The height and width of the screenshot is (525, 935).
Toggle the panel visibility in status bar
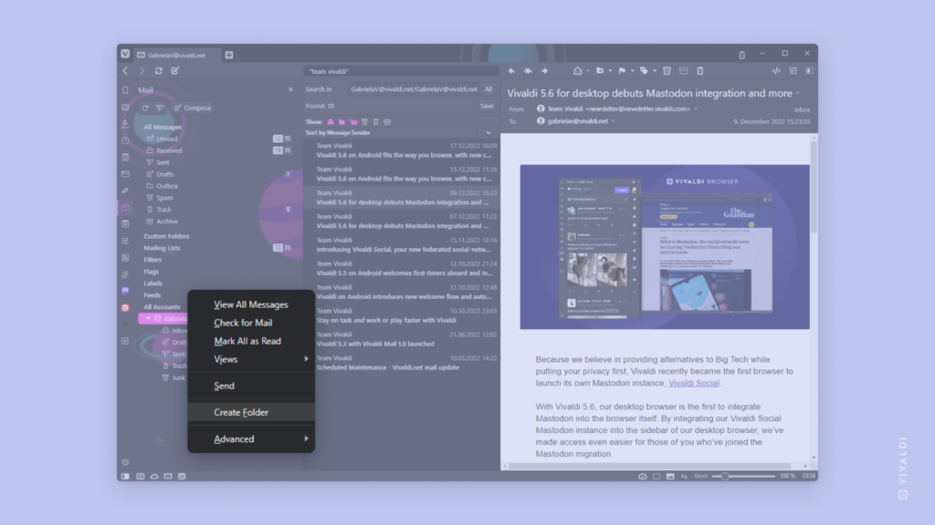pos(125,476)
